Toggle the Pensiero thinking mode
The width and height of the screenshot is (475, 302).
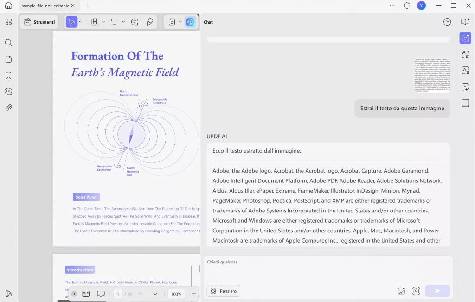(x=224, y=291)
